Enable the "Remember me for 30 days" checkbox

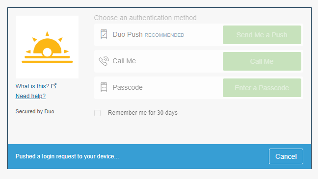pos(97,113)
